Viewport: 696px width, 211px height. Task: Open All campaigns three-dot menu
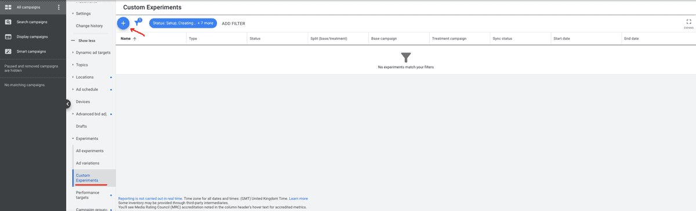tap(59, 8)
